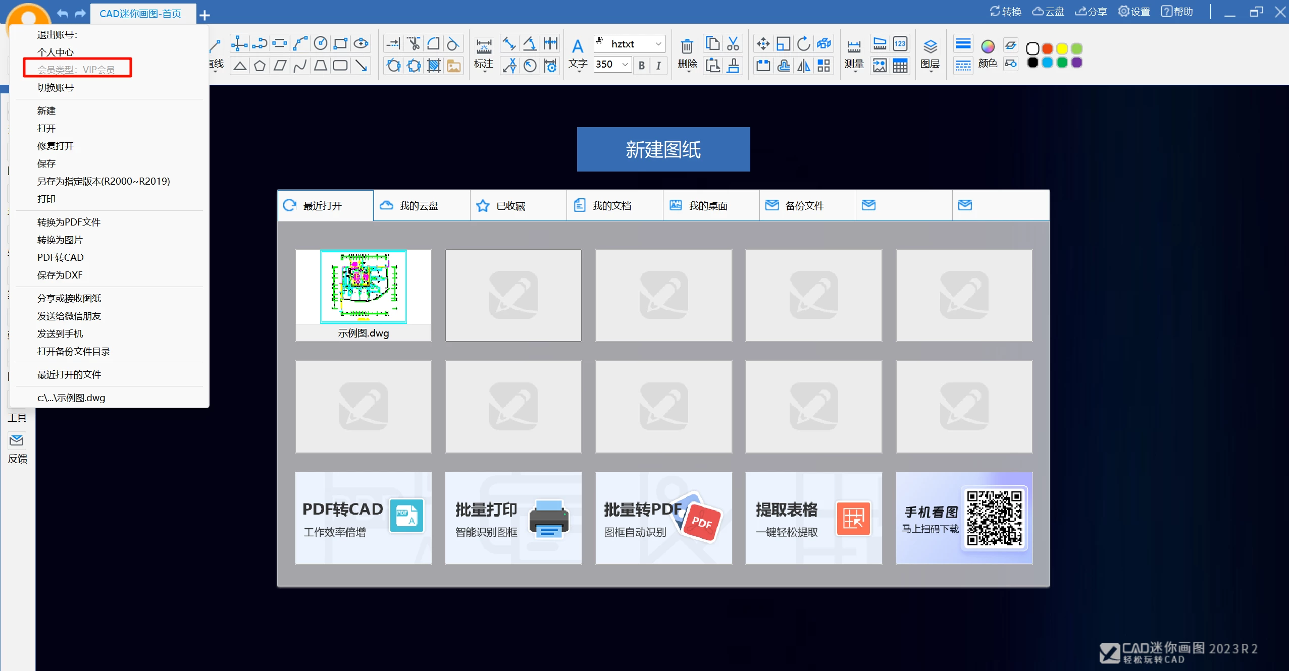Screen dimensions: 1289x671
Task: Click the 新建图纸 button
Action: [663, 149]
